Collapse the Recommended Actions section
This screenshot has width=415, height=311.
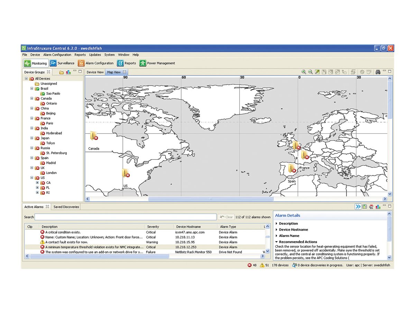tap(296, 242)
